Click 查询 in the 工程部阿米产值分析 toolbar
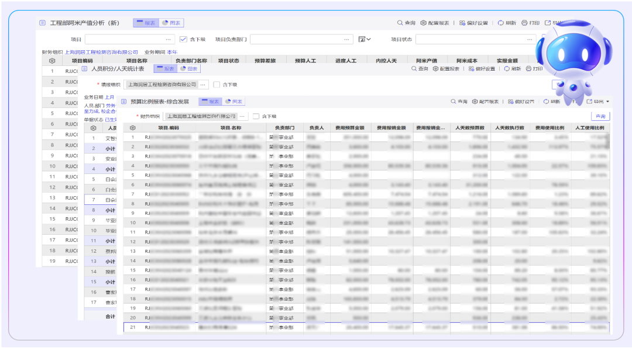632x348 pixels. click(406, 23)
